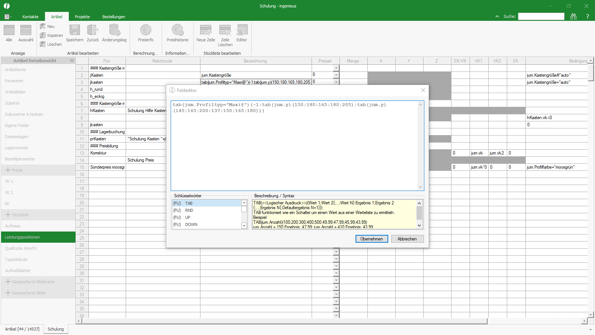
Task: Open Typattribute in the sidebar
Action: (38, 259)
